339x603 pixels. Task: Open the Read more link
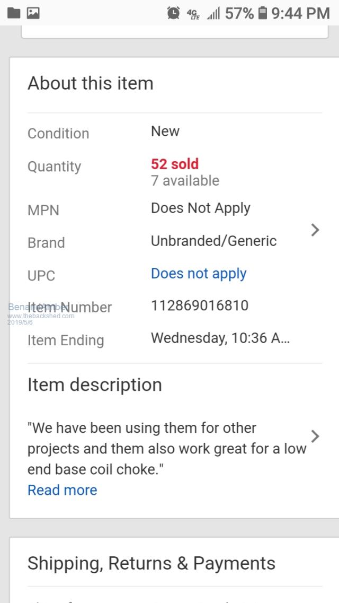coord(62,490)
